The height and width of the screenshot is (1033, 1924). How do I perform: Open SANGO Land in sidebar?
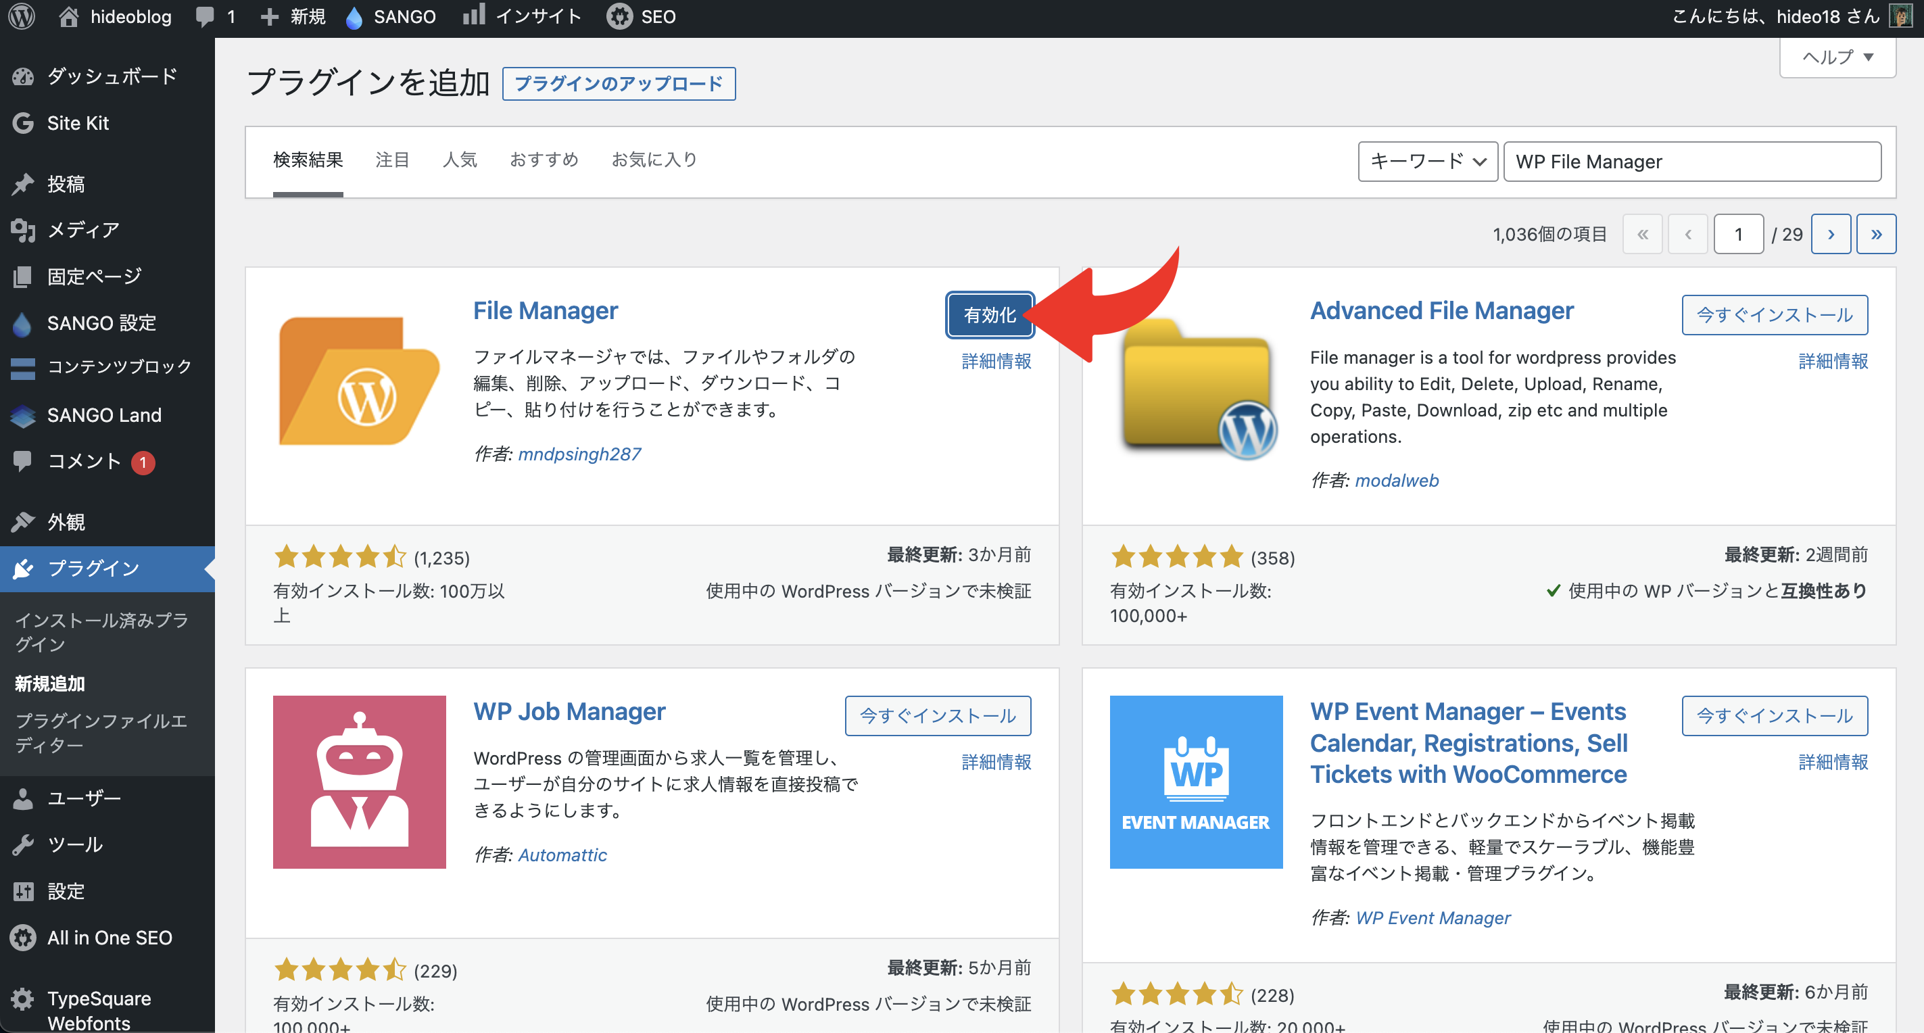[107, 415]
